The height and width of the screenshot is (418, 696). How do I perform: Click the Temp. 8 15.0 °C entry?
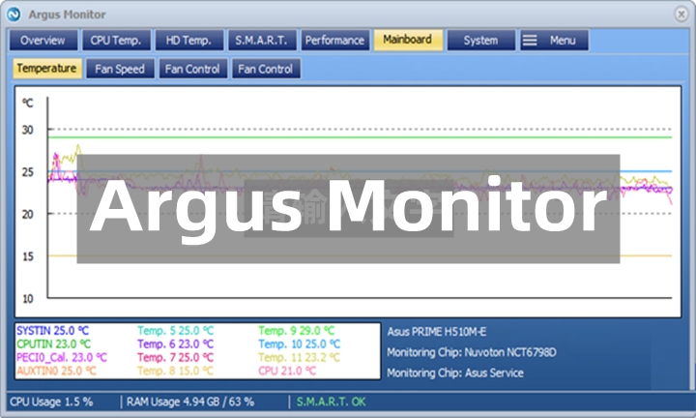[175, 371]
